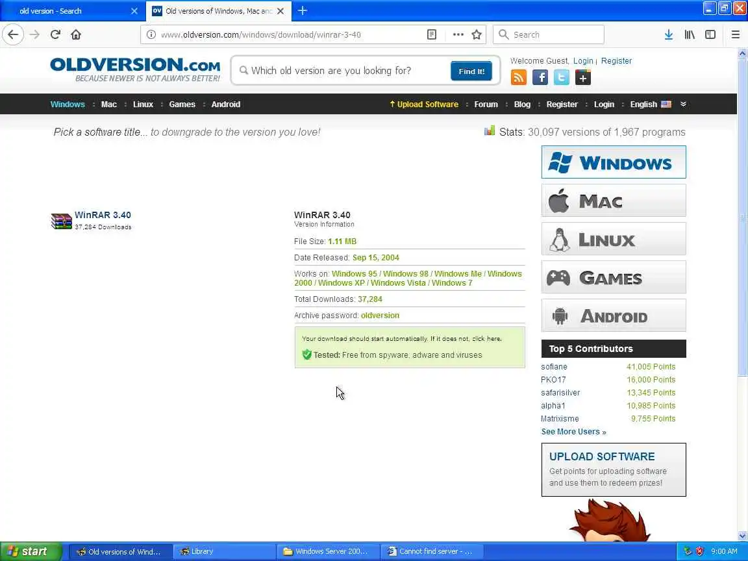Click the stats bar chart icon
Viewport: 748px width, 561px height.
pos(490,131)
